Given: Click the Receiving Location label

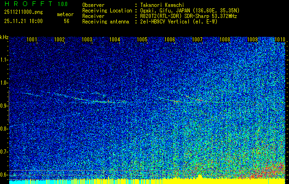Looking at the screenshot, I should [107, 11].
